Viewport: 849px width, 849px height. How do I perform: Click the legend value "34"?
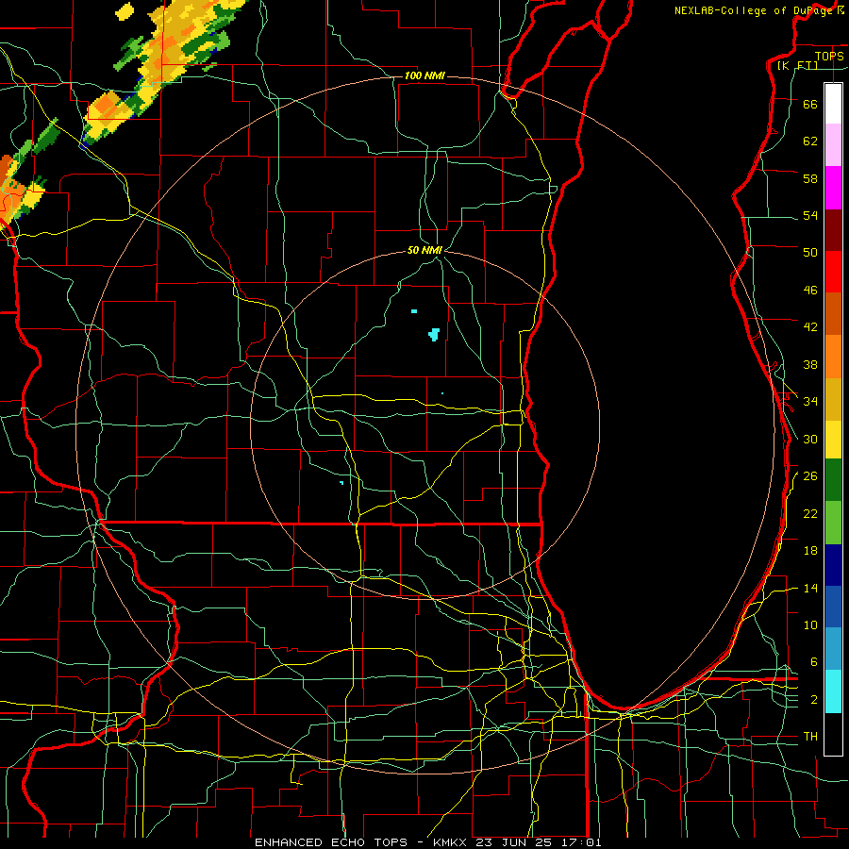810,402
